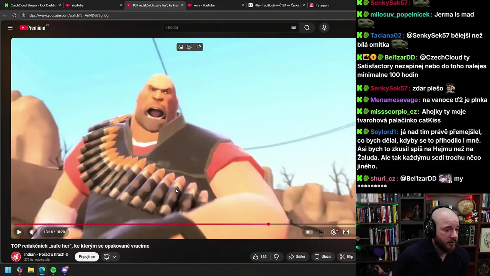Close the CzechCloud Stream Kick tab

[x=60, y=5]
